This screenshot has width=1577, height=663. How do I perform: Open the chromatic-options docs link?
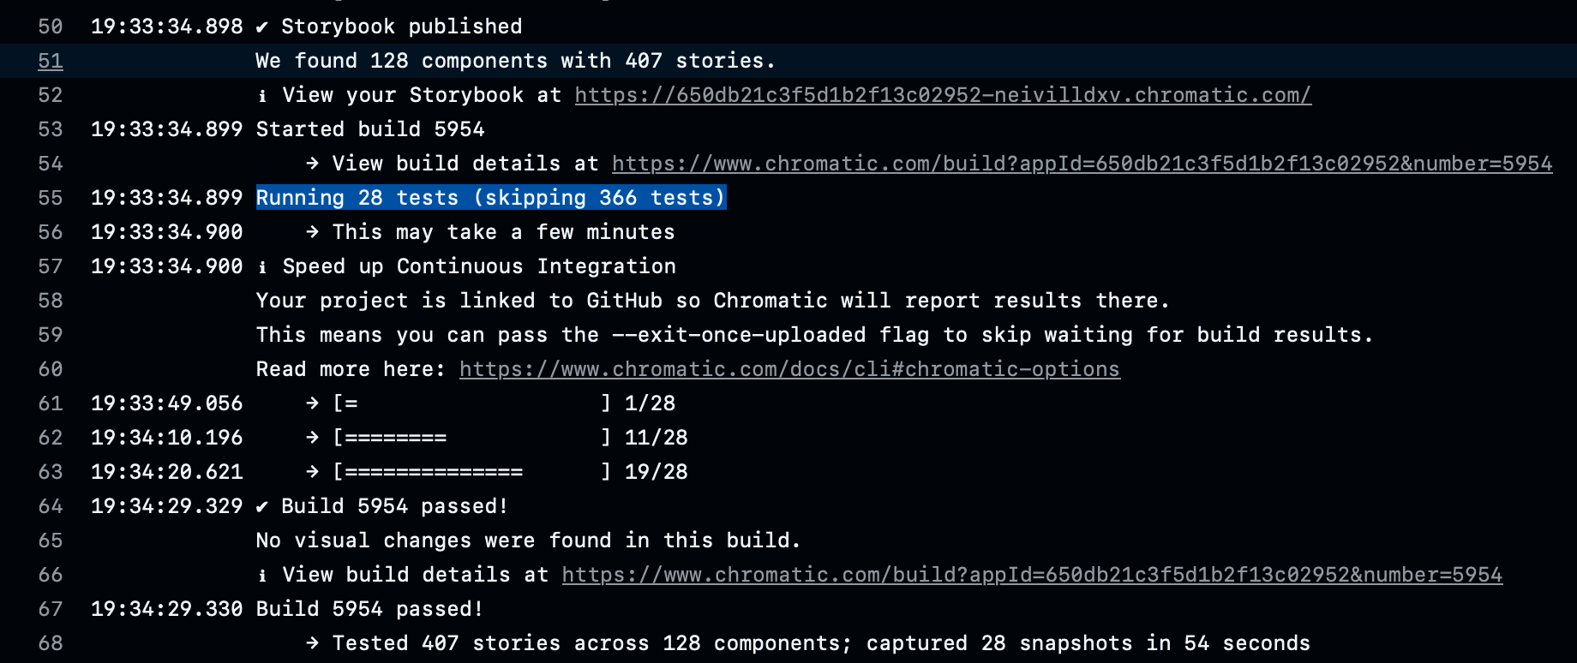pos(789,369)
